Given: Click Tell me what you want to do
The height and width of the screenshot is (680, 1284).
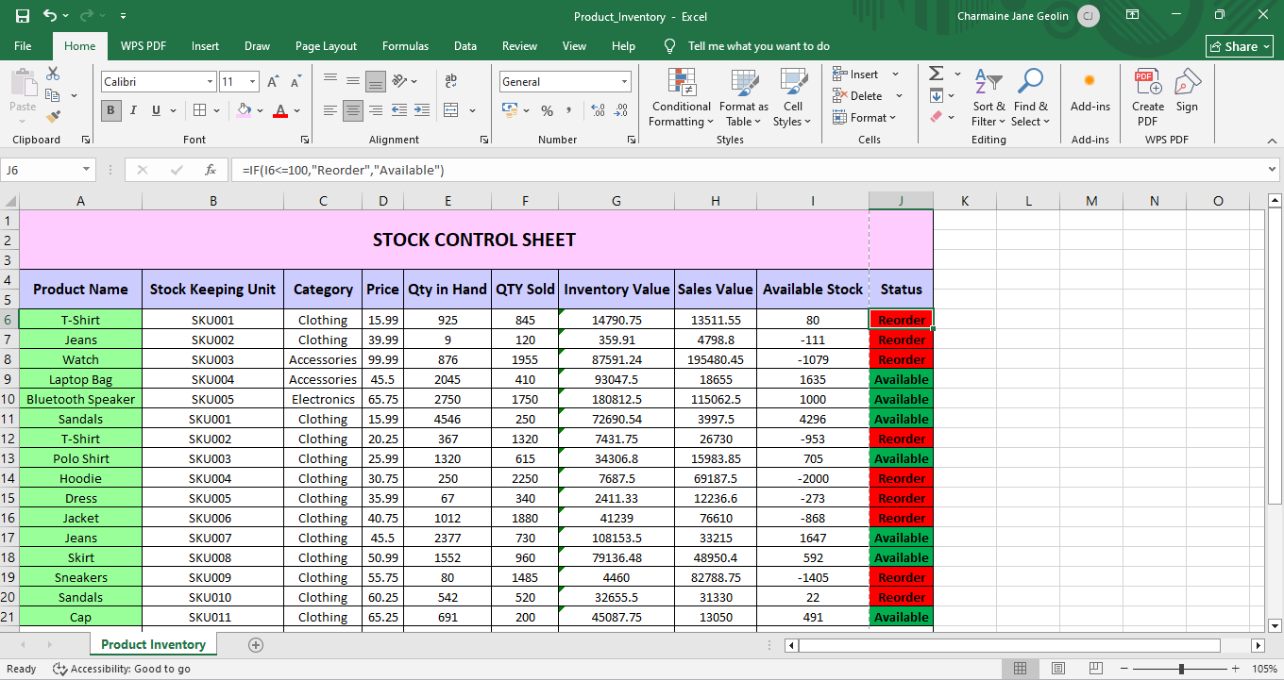Looking at the screenshot, I should (x=759, y=46).
